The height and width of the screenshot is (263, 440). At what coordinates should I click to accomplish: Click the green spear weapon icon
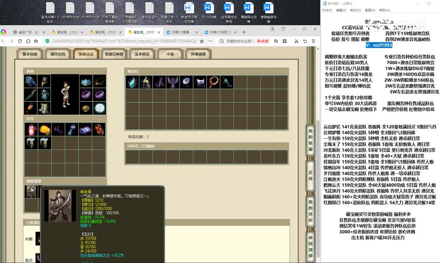[x=31, y=95]
